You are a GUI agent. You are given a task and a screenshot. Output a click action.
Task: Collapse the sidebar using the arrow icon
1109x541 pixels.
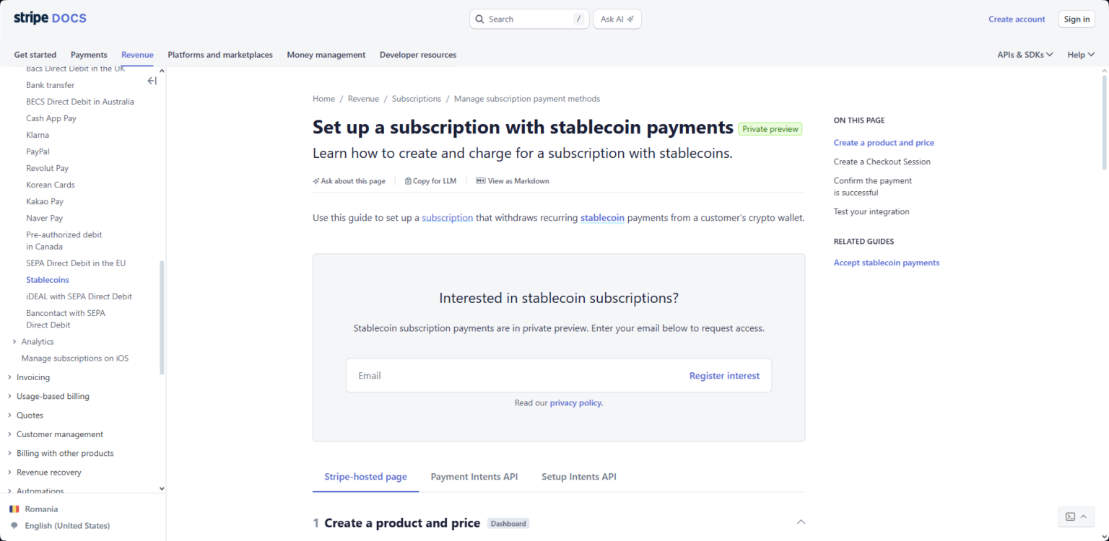tap(152, 81)
